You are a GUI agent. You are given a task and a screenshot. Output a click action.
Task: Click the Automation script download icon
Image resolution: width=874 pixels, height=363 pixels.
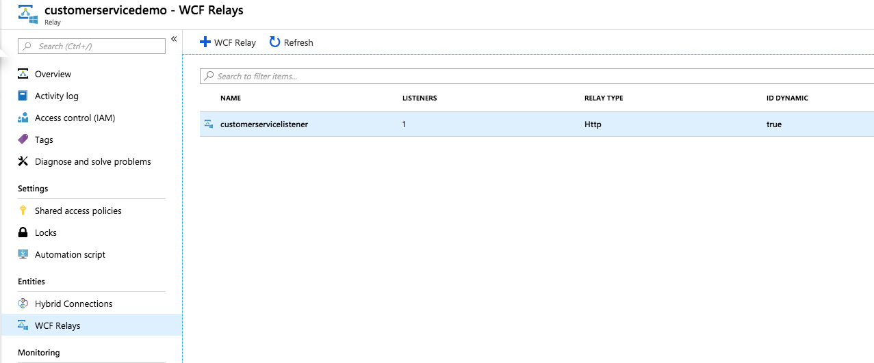[x=23, y=254]
